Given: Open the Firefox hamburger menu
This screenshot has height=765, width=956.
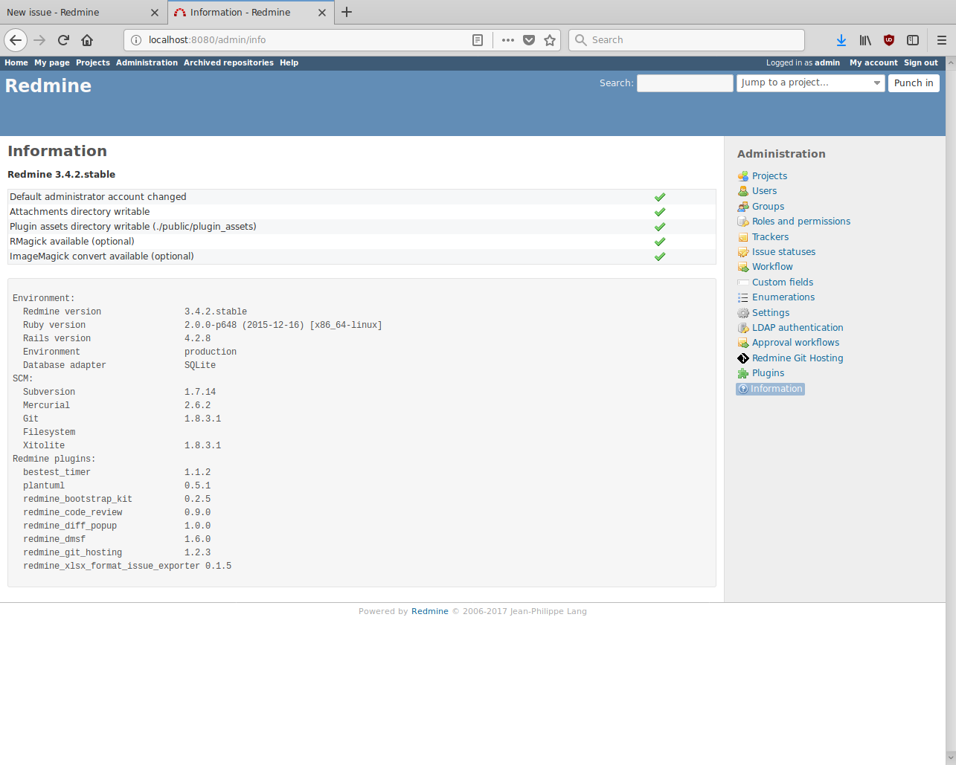Looking at the screenshot, I should [x=942, y=40].
